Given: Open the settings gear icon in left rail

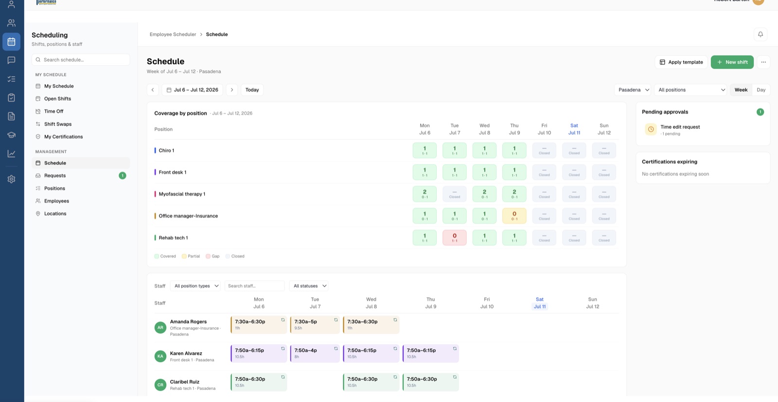Looking at the screenshot, I should [x=11, y=179].
